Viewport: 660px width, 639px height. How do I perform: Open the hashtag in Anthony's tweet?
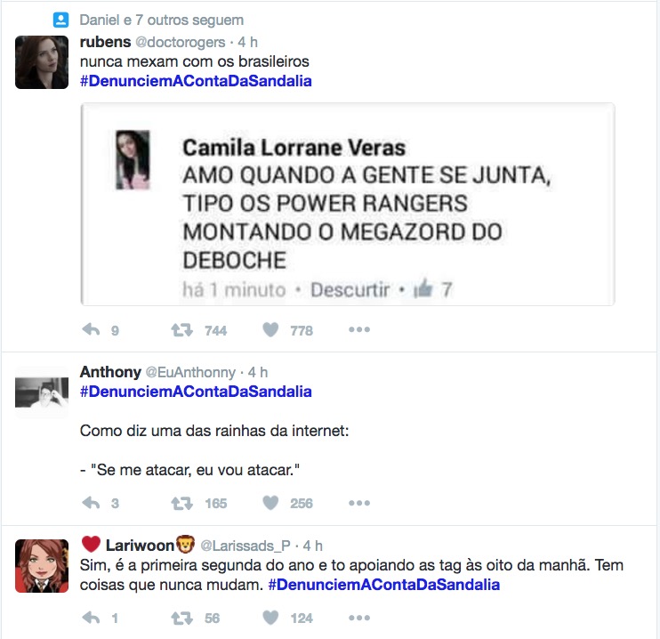pos(196,392)
